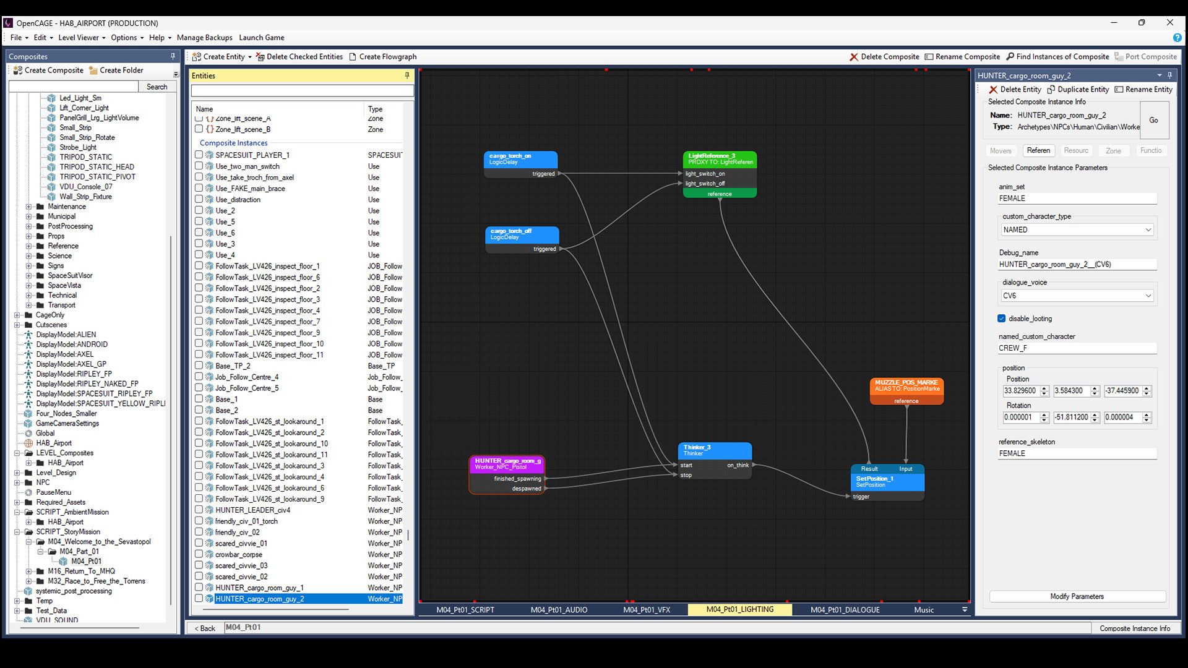Click the Debug_name text field
This screenshot has width=1188, height=668.
(x=1077, y=265)
